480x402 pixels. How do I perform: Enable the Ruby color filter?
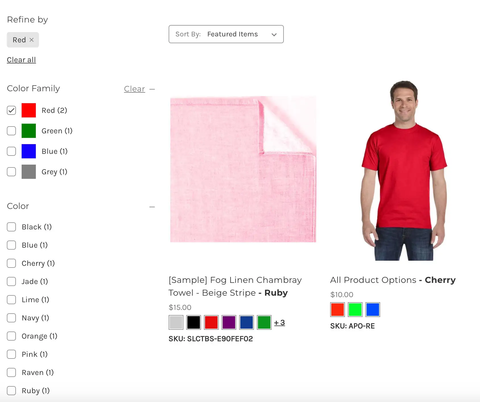pos(11,391)
